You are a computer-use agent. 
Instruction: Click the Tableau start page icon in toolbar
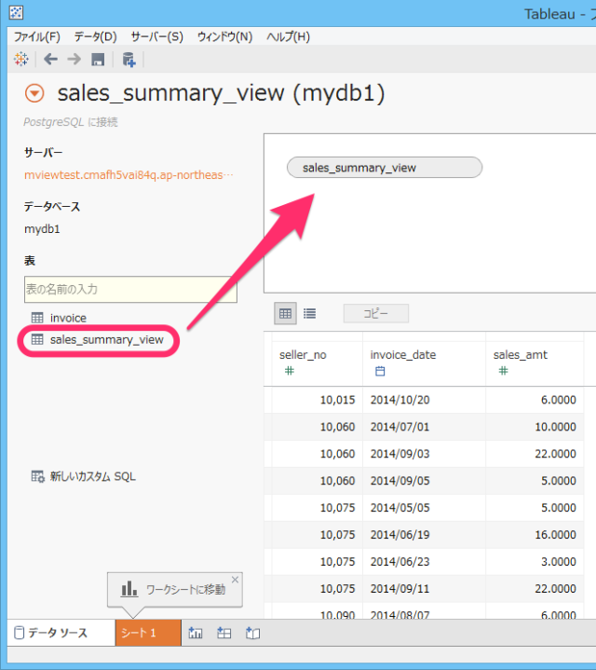click(x=20, y=59)
